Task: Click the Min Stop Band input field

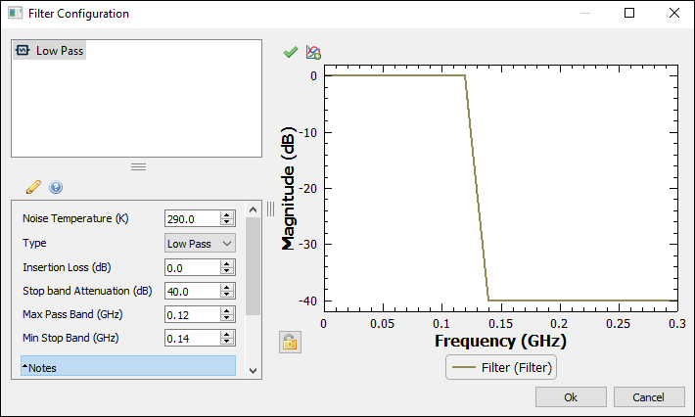Action: 193,338
